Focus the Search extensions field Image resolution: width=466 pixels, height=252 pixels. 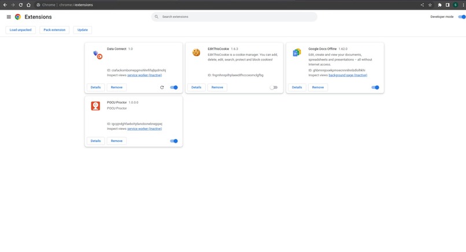[234, 17]
